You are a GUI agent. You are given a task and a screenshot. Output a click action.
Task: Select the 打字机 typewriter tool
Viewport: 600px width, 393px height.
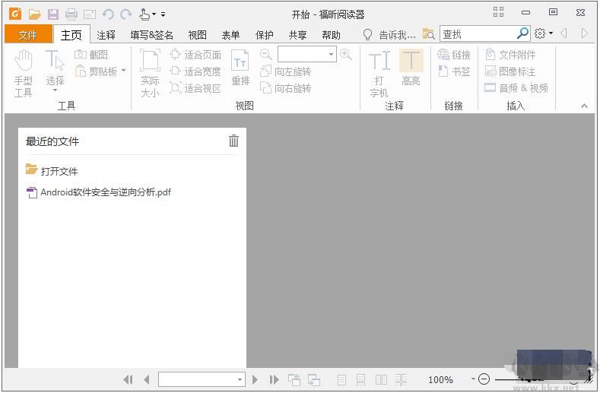(x=379, y=74)
